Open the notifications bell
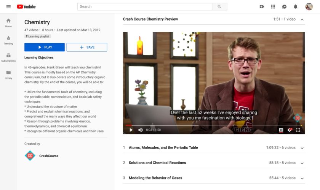Image resolution: width=320 pixels, height=190 pixels. coord(295,6)
